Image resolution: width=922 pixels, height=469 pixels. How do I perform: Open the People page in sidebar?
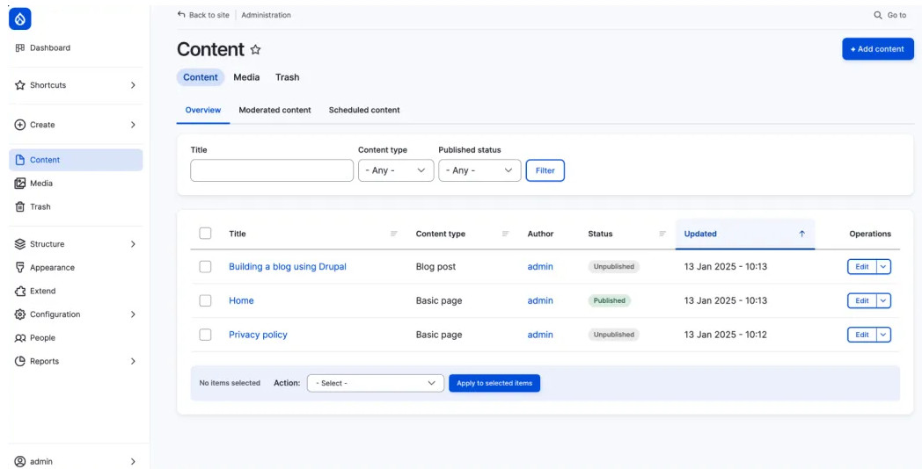click(x=41, y=338)
